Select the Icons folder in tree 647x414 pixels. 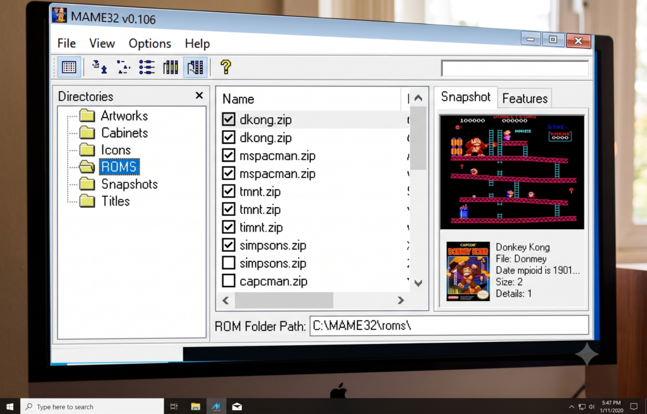point(116,150)
